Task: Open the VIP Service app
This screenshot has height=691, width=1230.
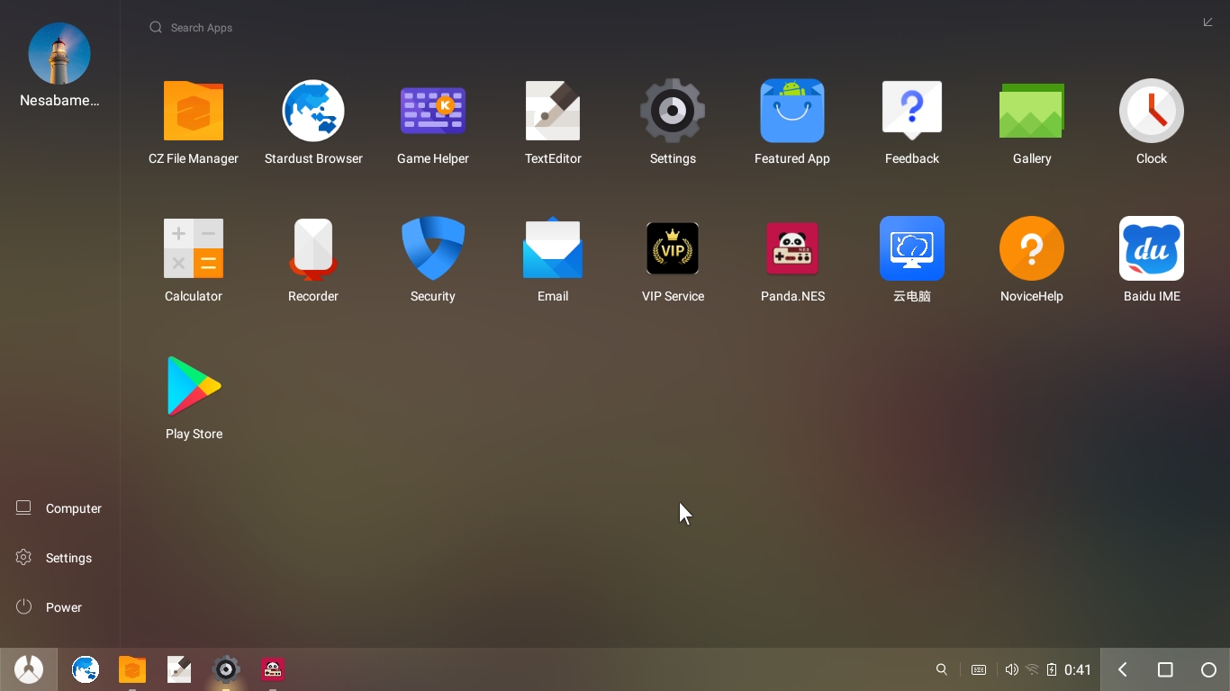Action: tap(673, 249)
